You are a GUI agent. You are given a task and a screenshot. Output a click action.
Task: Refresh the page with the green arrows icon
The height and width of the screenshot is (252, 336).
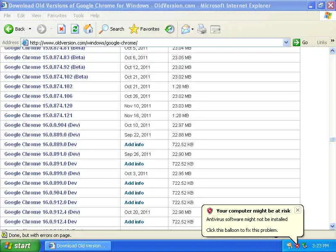(x=75, y=29)
